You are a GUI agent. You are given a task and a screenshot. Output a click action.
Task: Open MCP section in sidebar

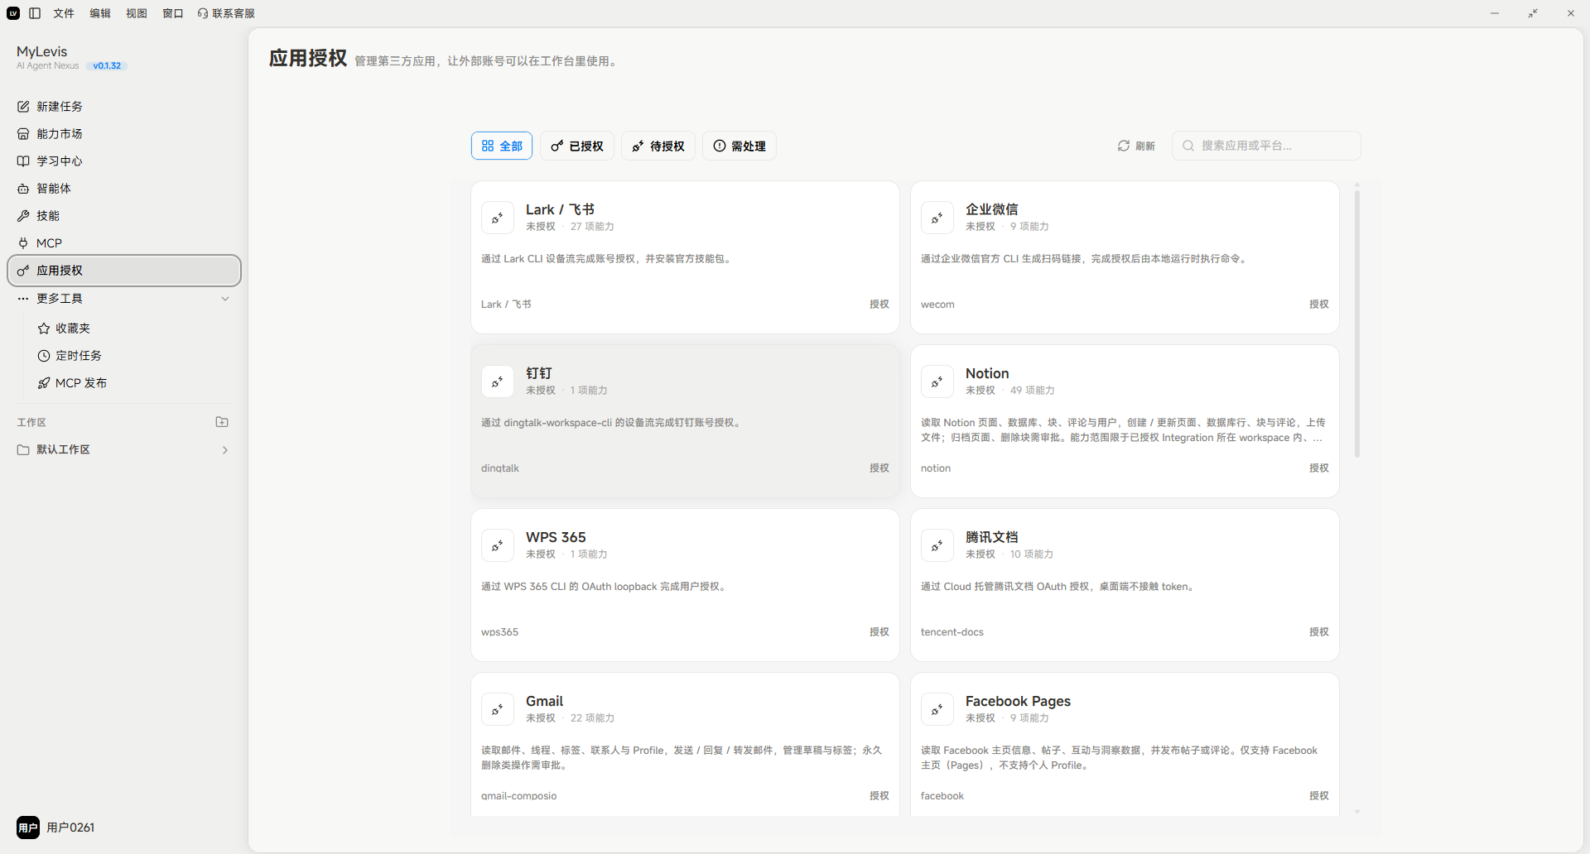124,242
